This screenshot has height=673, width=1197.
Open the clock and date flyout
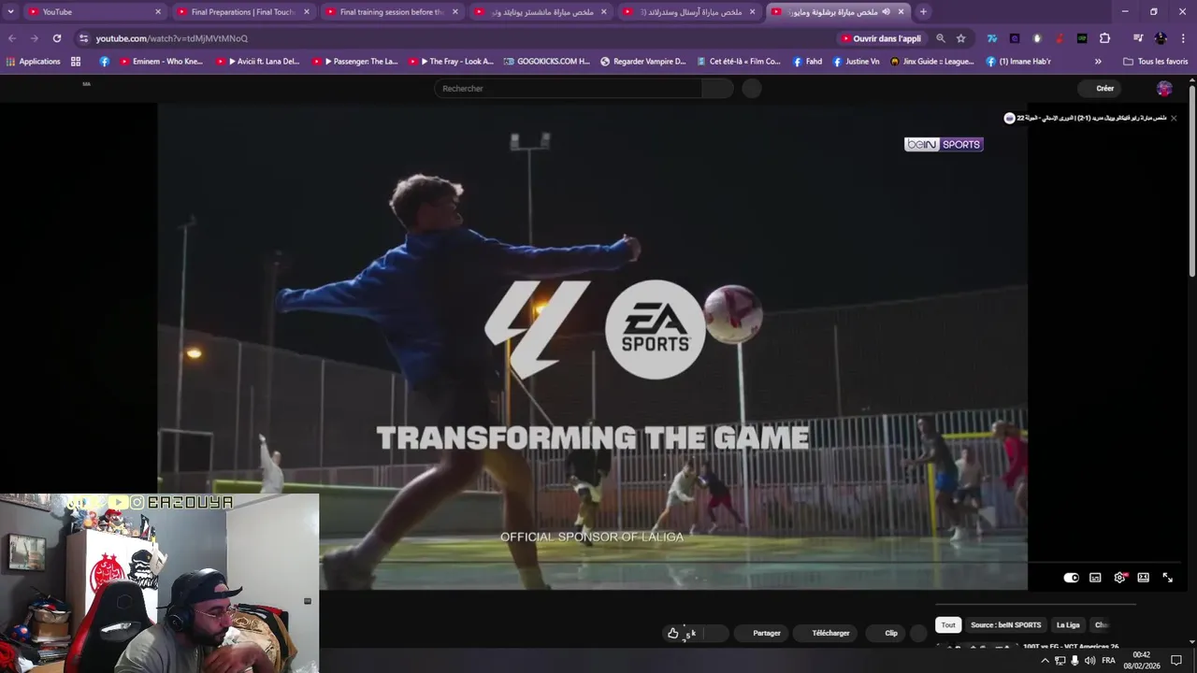[x=1142, y=661]
